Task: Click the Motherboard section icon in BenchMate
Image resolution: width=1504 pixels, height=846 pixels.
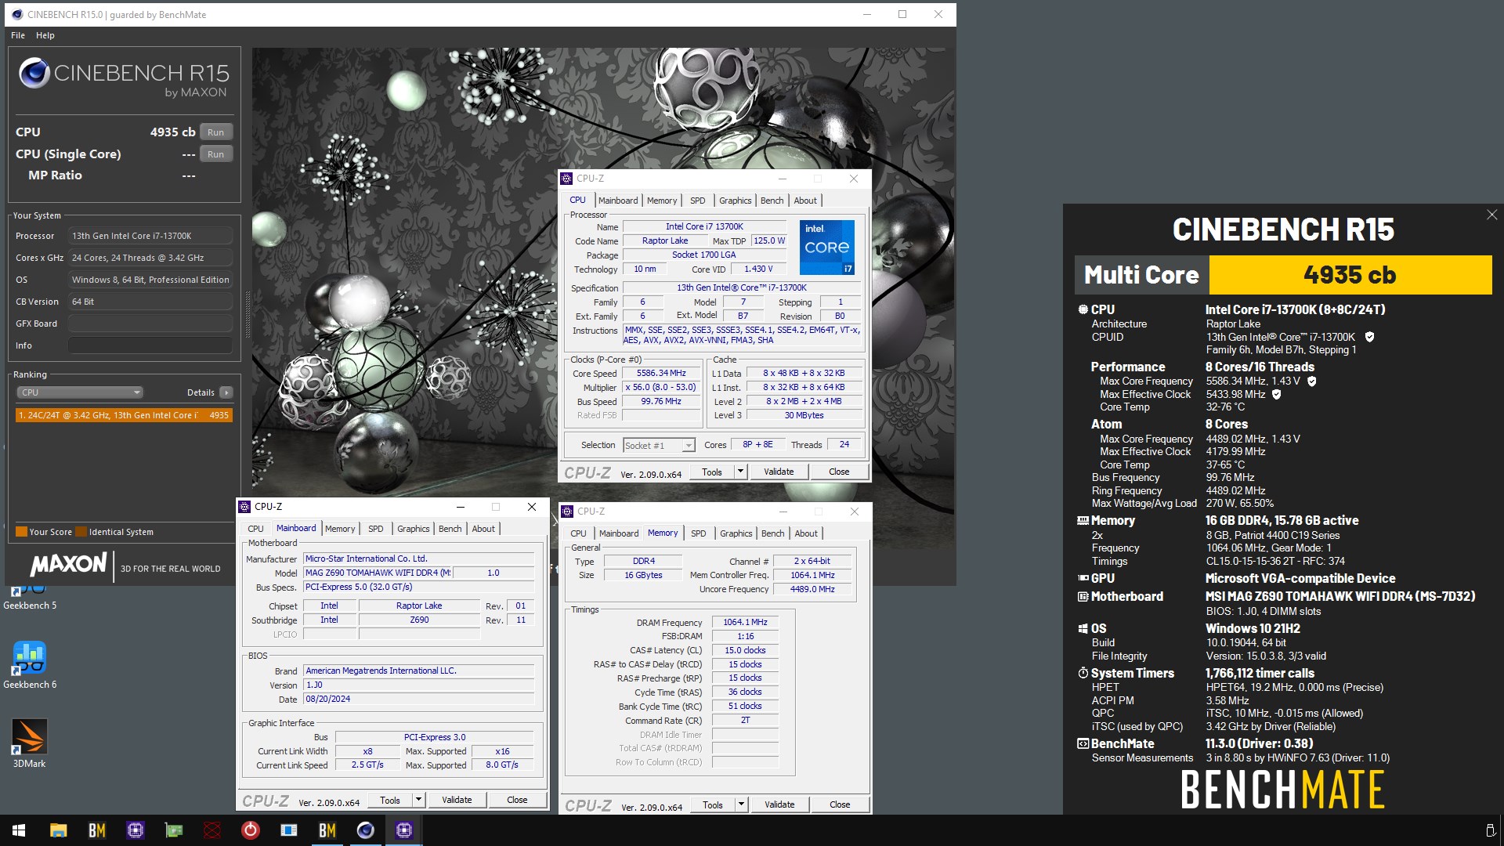Action: point(1083,597)
